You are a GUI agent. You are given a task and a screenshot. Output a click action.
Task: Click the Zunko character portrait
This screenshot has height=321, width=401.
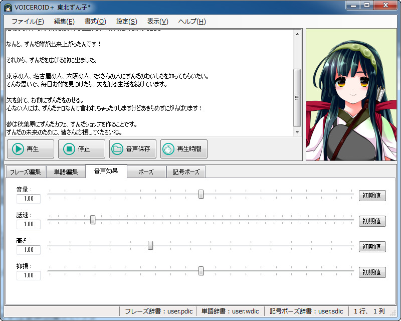(x=351, y=94)
